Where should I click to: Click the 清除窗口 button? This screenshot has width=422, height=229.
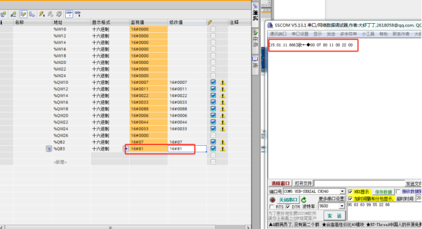tap(280, 183)
